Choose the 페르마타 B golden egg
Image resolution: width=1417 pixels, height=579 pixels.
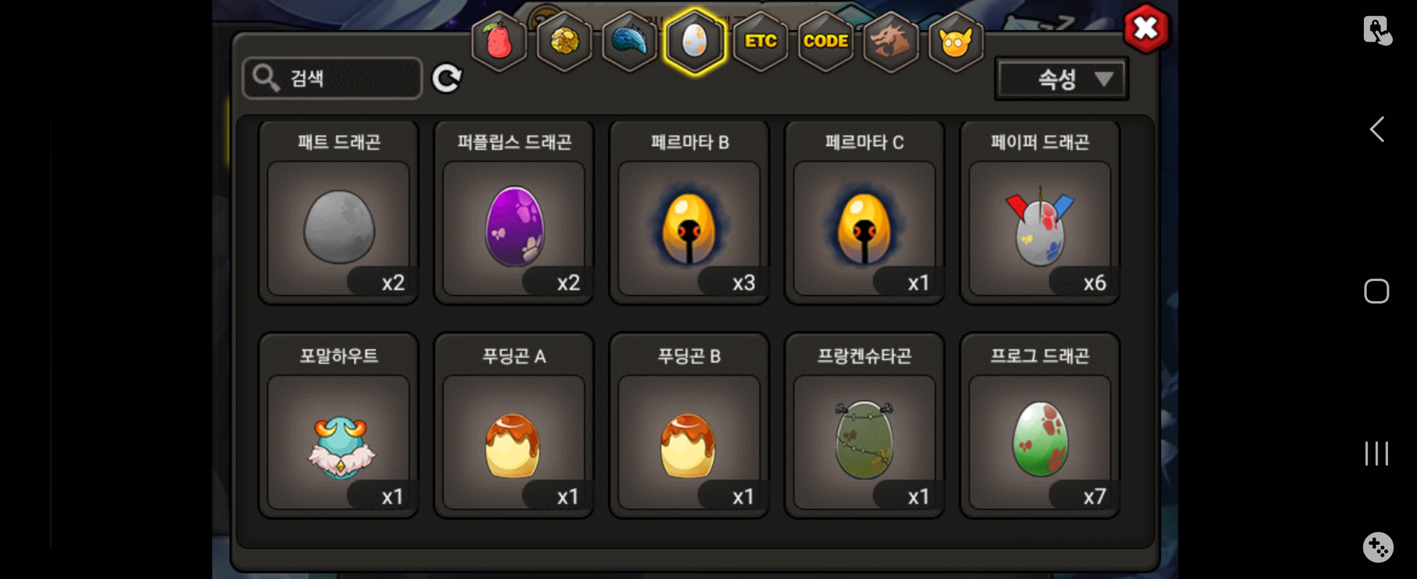click(689, 213)
